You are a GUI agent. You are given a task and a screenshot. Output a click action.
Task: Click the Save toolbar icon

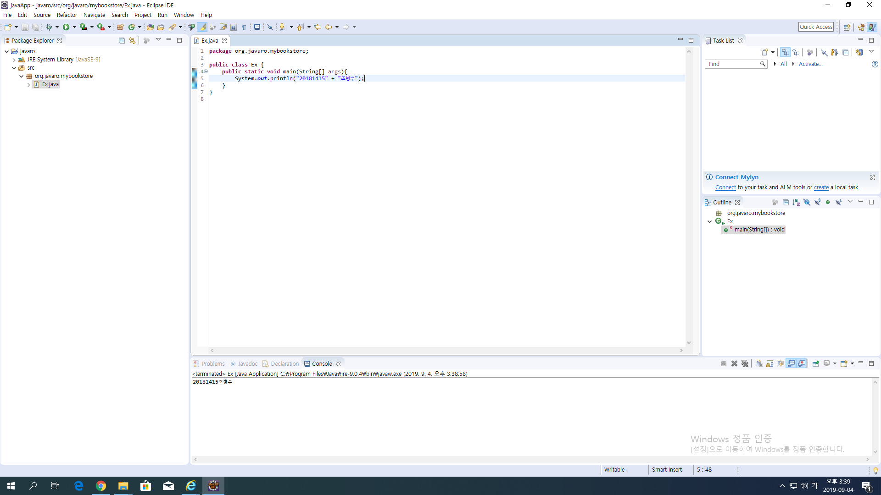(x=25, y=27)
